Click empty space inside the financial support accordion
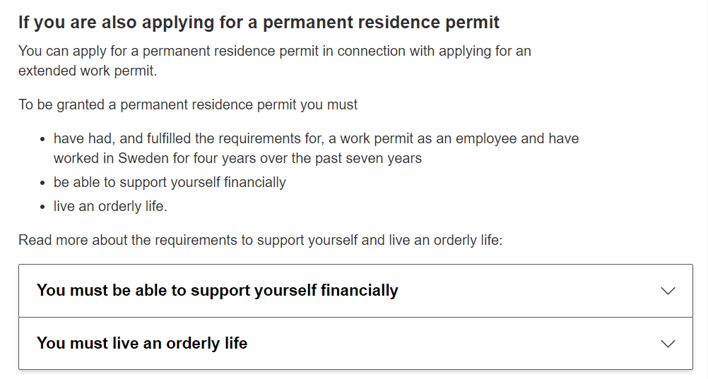 pyautogui.click(x=529, y=291)
